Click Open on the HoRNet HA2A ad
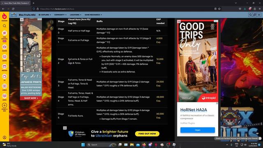The image size is (263, 148). pyautogui.click(x=198, y=130)
